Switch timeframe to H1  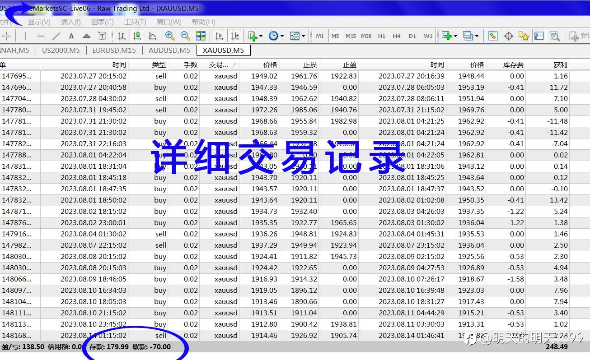pos(382,36)
